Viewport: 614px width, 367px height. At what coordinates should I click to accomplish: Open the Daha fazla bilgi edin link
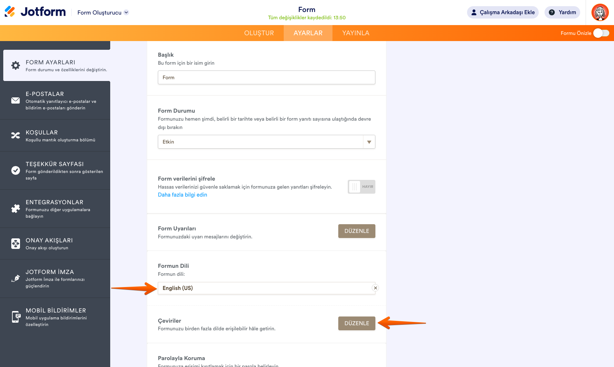pyautogui.click(x=182, y=195)
